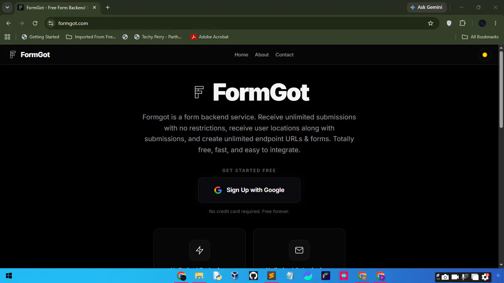
Task: Select the FormGot browser tab
Action: [x=57, y=7]
